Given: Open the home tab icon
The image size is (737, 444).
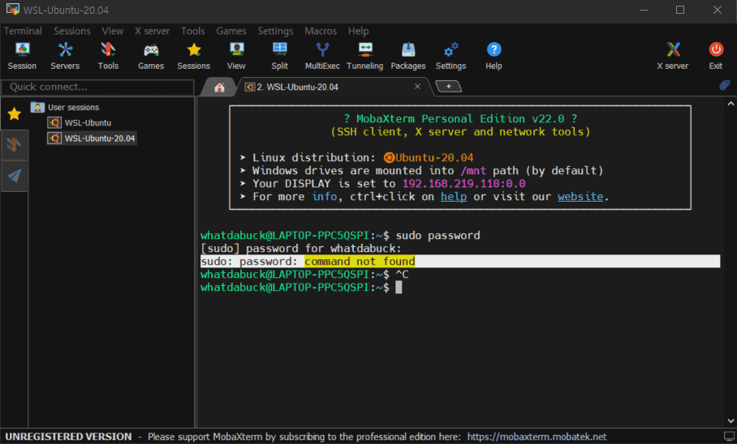Looking at the screenshot, I should coord(219,88).
